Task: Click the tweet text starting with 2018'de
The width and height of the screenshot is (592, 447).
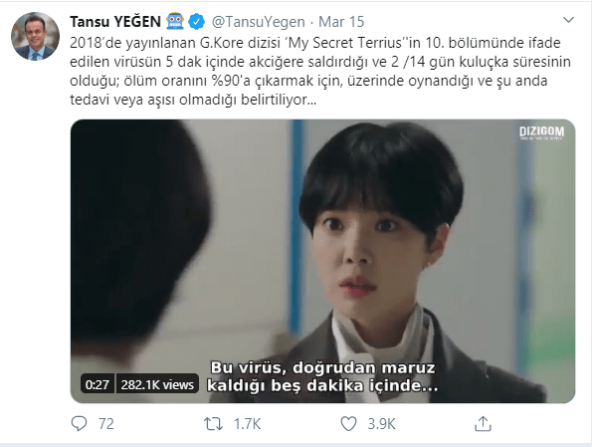Action: click(x=320, y=71)
